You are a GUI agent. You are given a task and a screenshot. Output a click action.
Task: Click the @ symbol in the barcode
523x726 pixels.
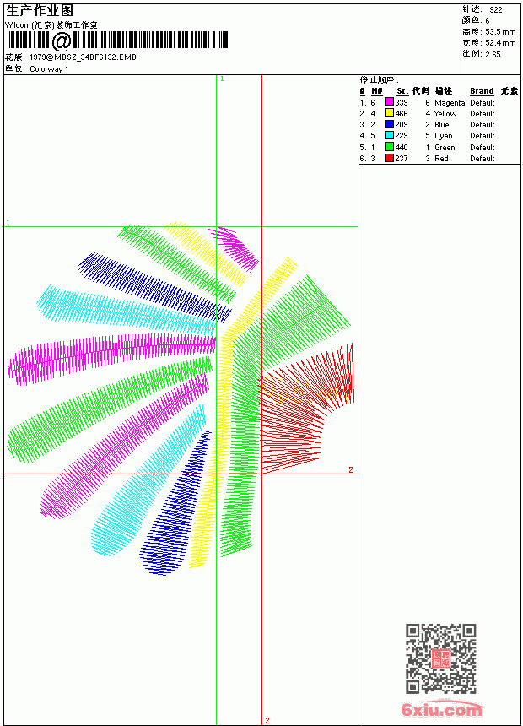coord(61,41)
